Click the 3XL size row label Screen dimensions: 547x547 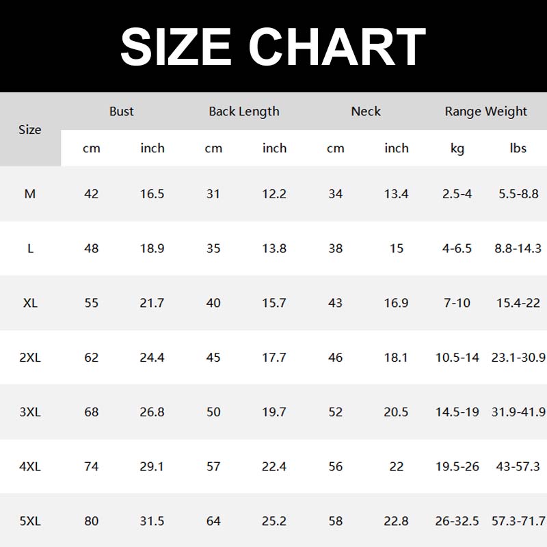click(30, 412)
